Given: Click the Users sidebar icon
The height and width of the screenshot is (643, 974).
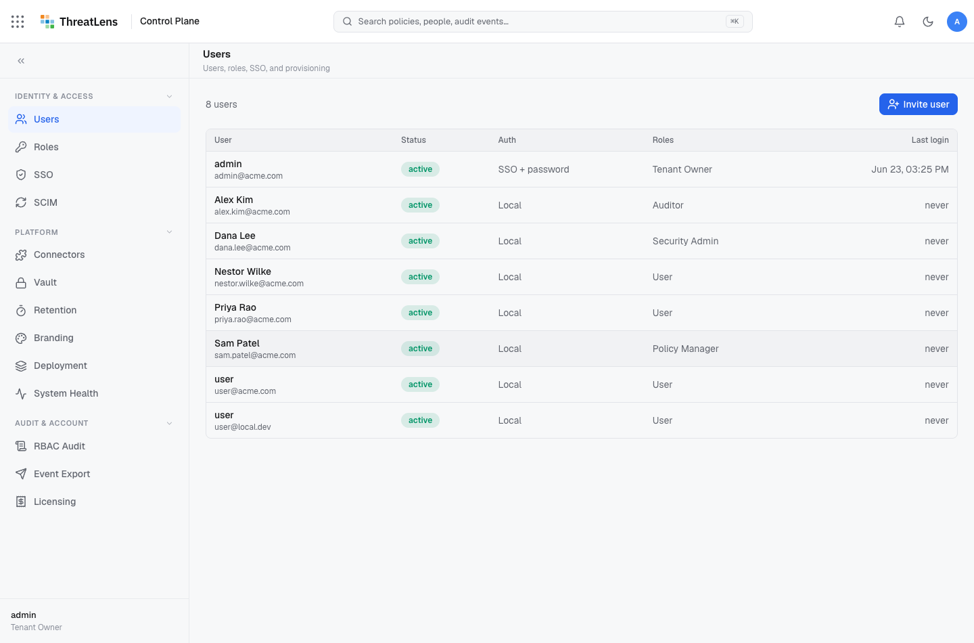Looking at the screenshot, I should coord(21,119).
